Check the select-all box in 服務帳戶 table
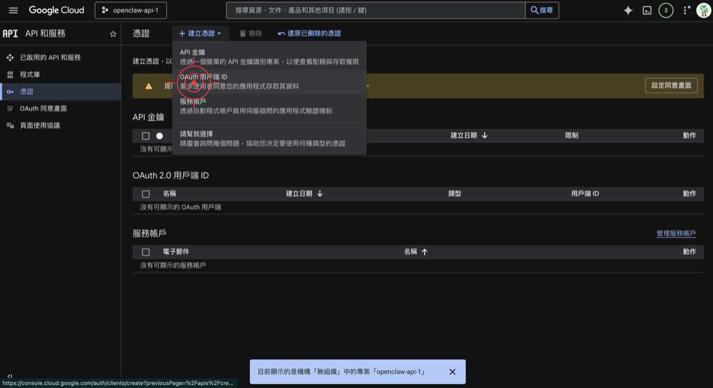The image size is (713, 388). click(x=145, y=252)
